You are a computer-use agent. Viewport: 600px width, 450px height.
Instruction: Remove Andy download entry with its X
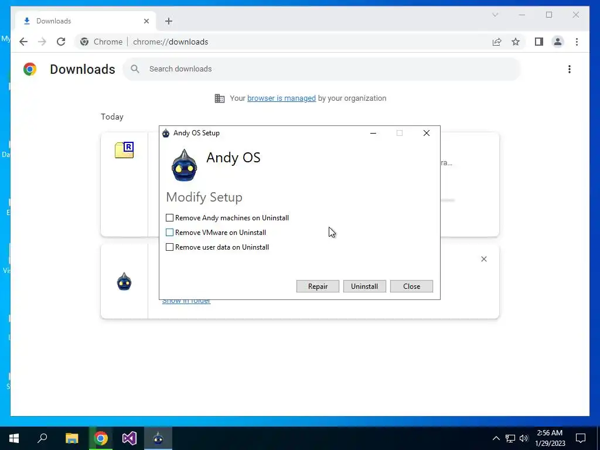[x=483, y=259]
